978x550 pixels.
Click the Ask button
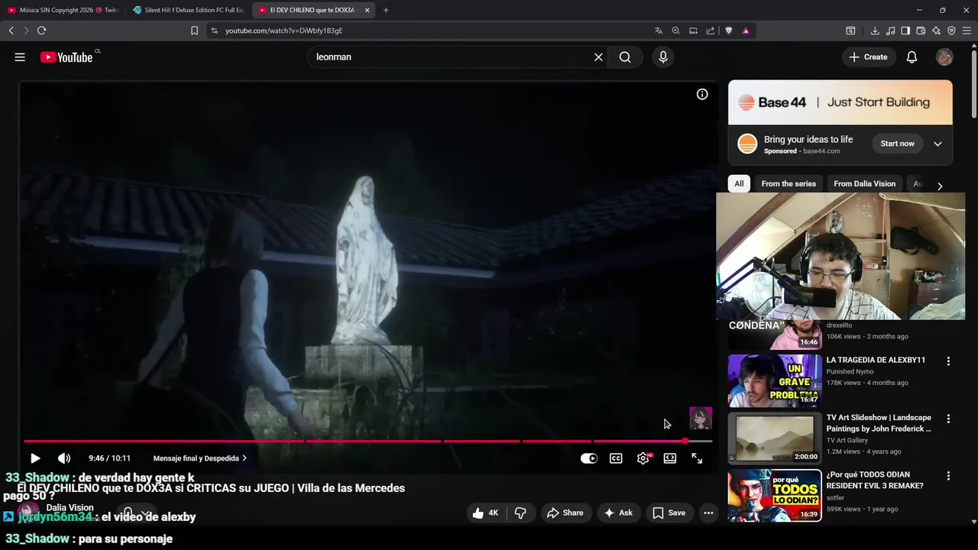click(x=618, y=513)
